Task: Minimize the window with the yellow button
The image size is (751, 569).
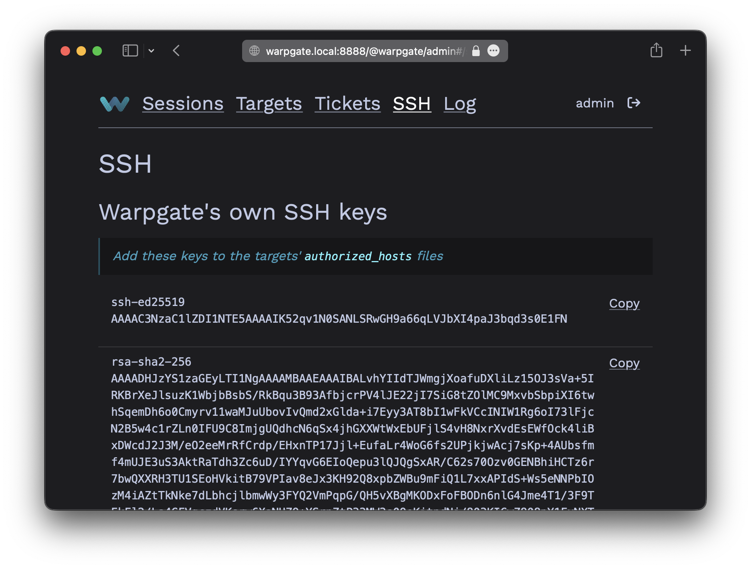Action: (81, 51)
